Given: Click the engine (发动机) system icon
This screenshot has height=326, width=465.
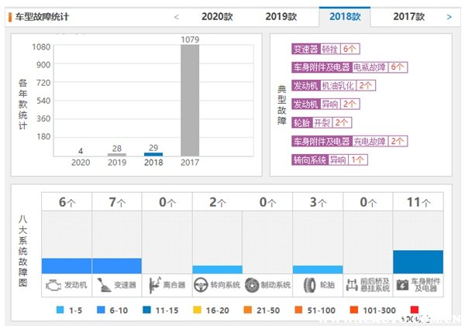Looking at the screenshot, I should (52, 284).
